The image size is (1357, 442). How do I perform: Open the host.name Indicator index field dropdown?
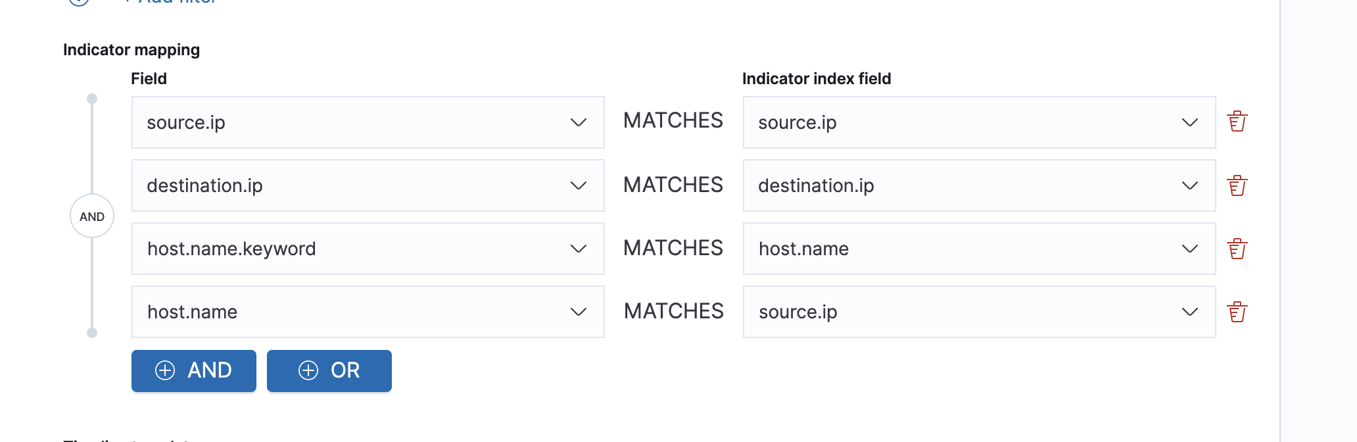coord(979,249)
